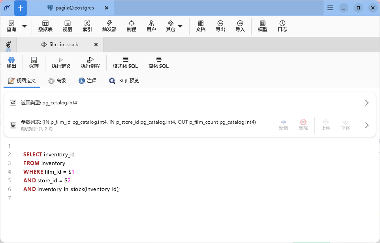The image size is (380, 243).
Task: Switch to the SQL 预览 tab
Action: [x=124, y=81]
